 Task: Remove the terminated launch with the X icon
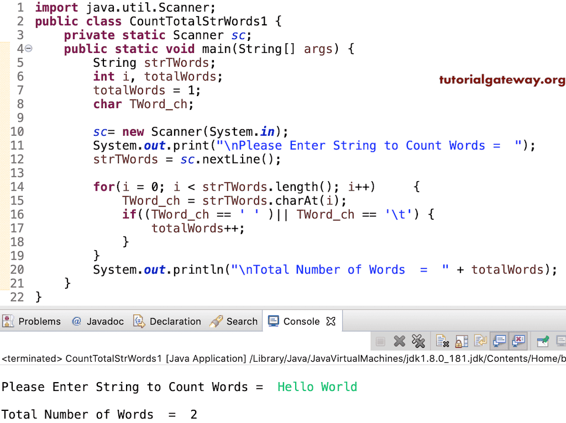[400, 341]
